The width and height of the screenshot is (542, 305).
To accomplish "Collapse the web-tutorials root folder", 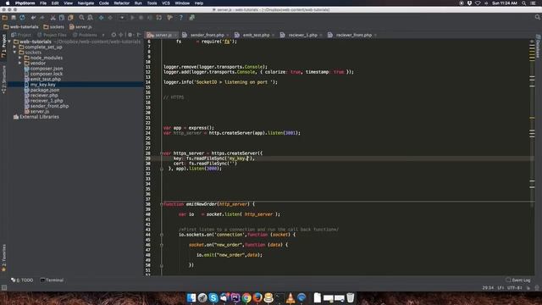I will tap(9, 42).
